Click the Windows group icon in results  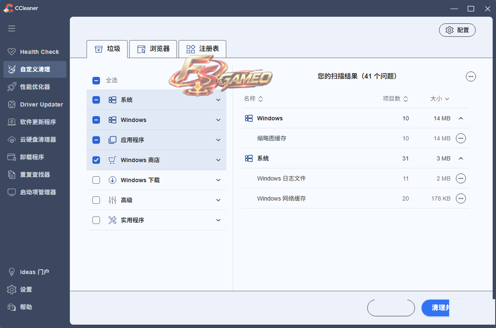coord(249,119)
